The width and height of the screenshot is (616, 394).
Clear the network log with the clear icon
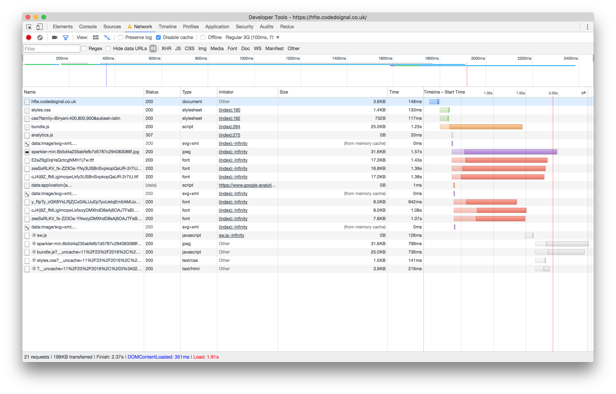click(x=40, y=37)
